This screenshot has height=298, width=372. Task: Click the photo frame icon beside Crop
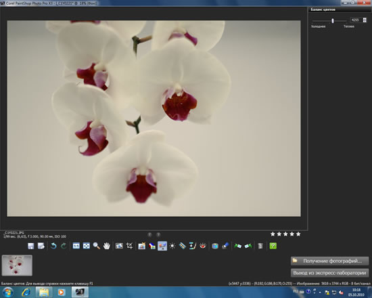point(119,246)
